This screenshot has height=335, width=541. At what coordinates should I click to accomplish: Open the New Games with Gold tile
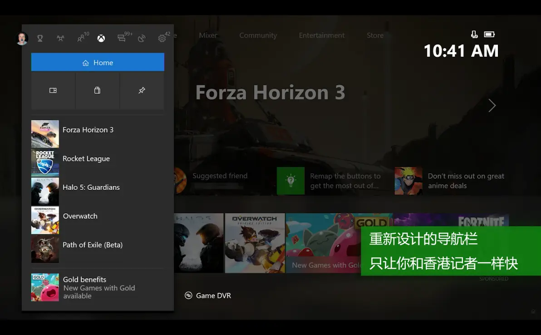323,243
